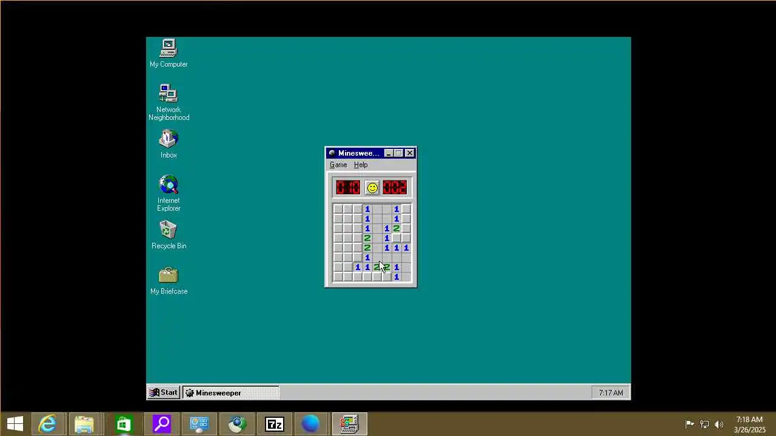The image size is (776, 436).
Task: Open the host Windows Start button
Action: (x=15, y=424)
